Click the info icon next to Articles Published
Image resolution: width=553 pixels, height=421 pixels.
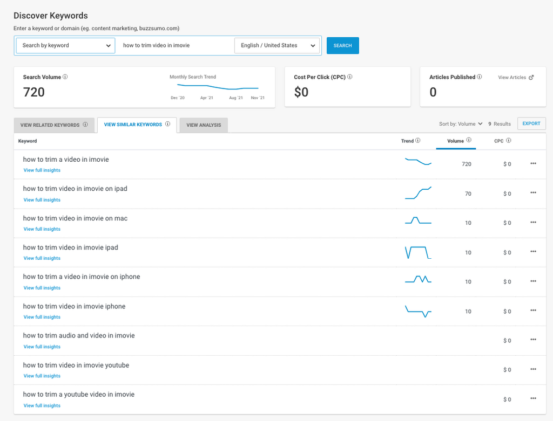pyautogui.click(x=480, y=77)
